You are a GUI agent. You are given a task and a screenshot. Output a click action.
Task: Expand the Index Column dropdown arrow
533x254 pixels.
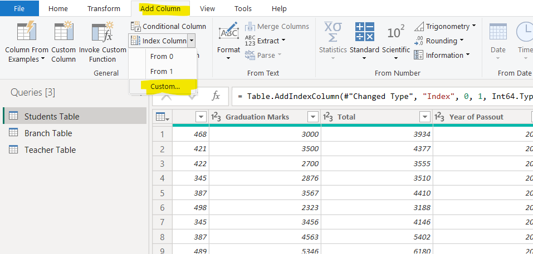191,41
